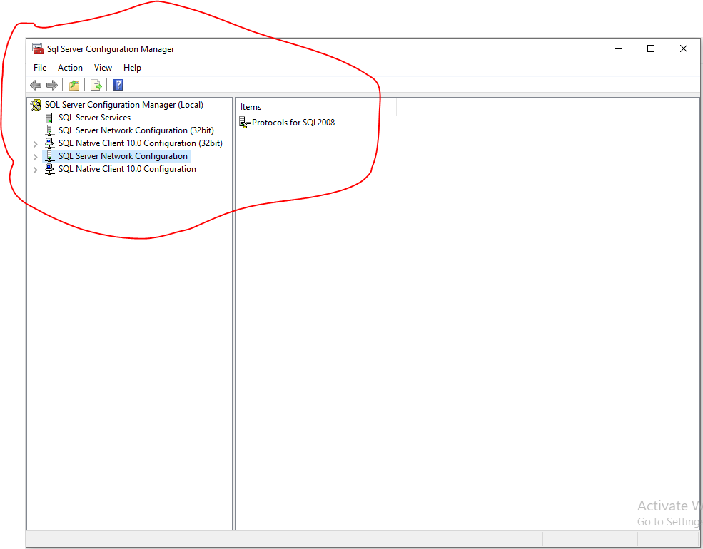The width and height of the screenshot is (703, 549).
Task: Open the Help menu
Action: click(132, 68)
